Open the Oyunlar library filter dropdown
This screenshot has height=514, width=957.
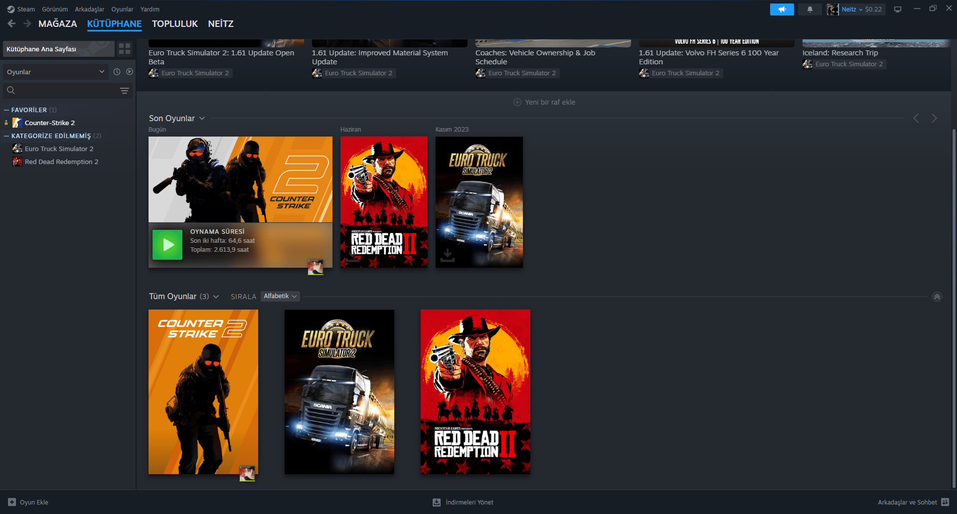pos(55,72)
